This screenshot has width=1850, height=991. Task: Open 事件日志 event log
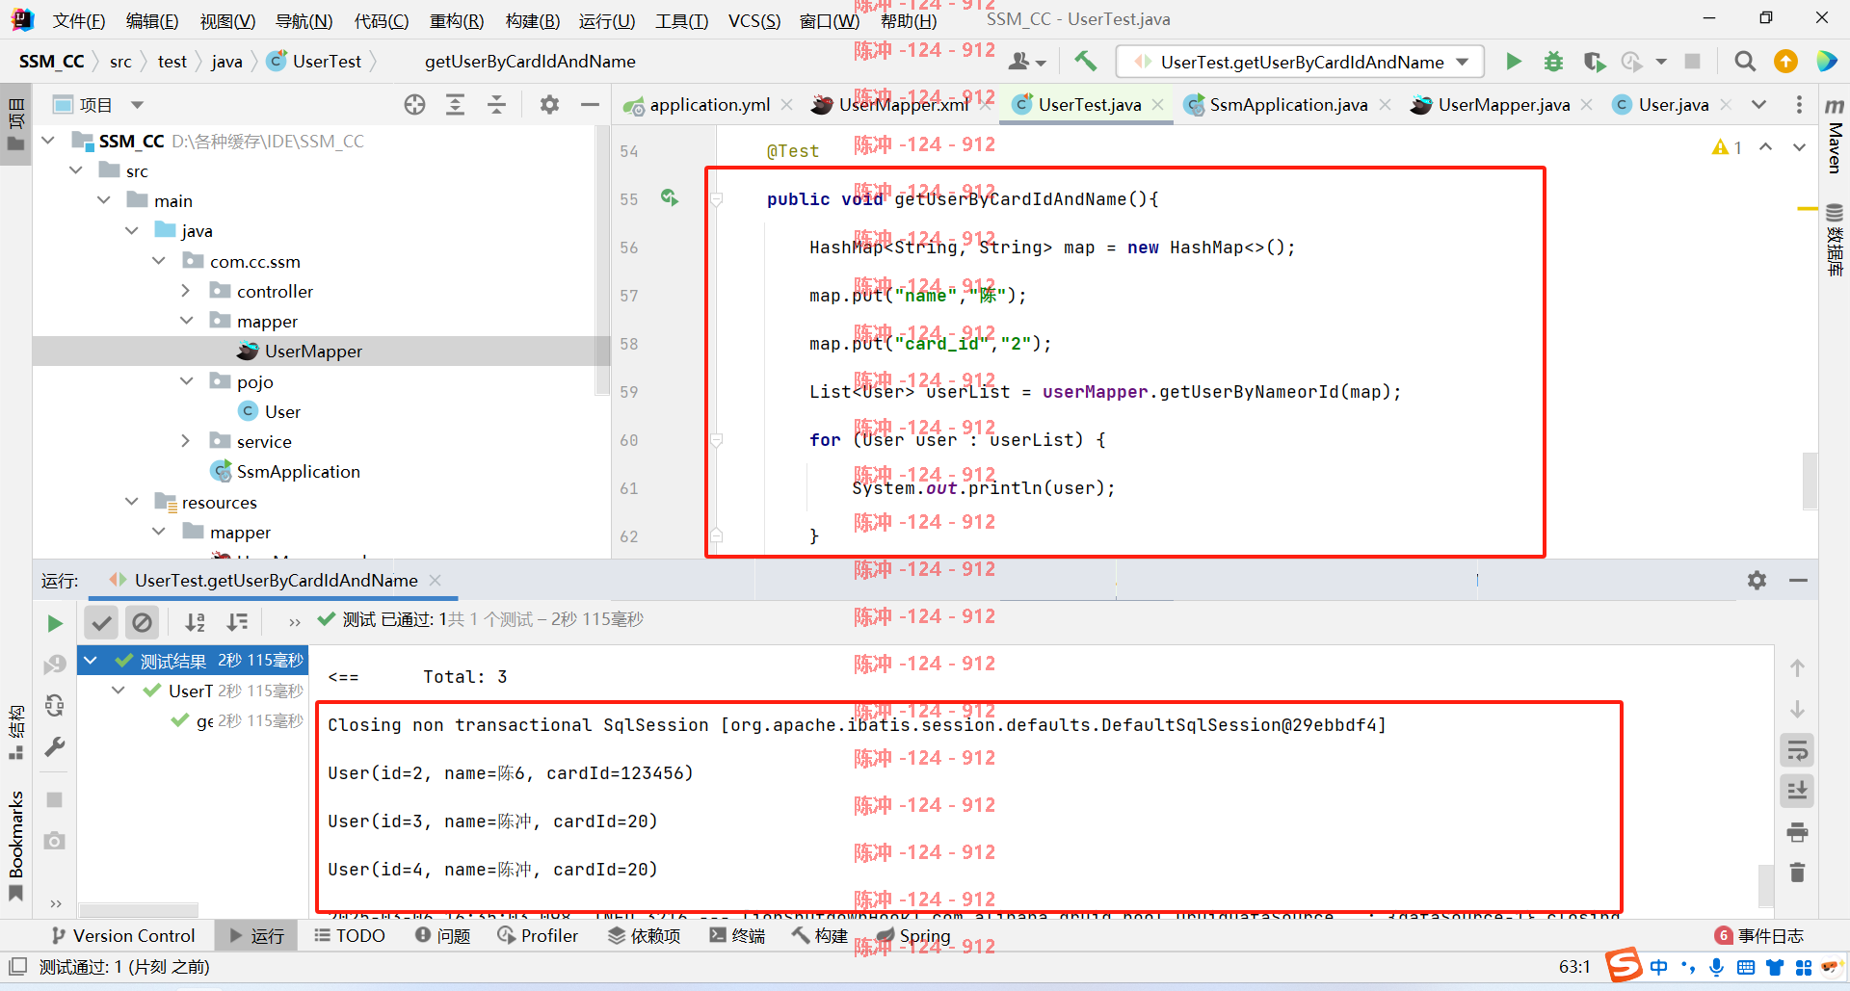pos(1759,936)
